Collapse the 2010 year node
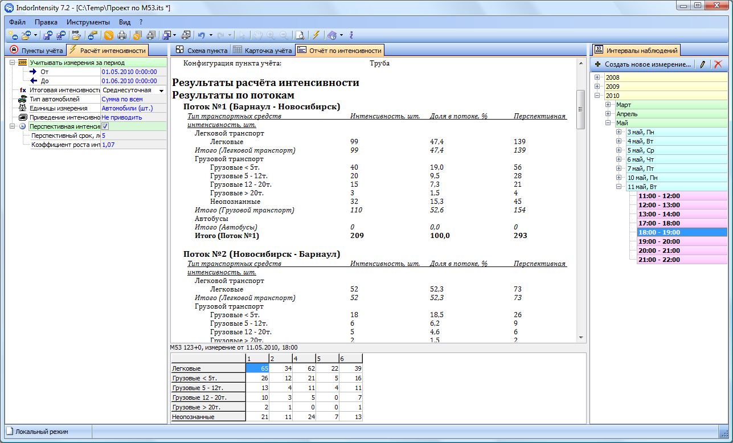This screenshot has height=443, width=733. pos(597,96)
